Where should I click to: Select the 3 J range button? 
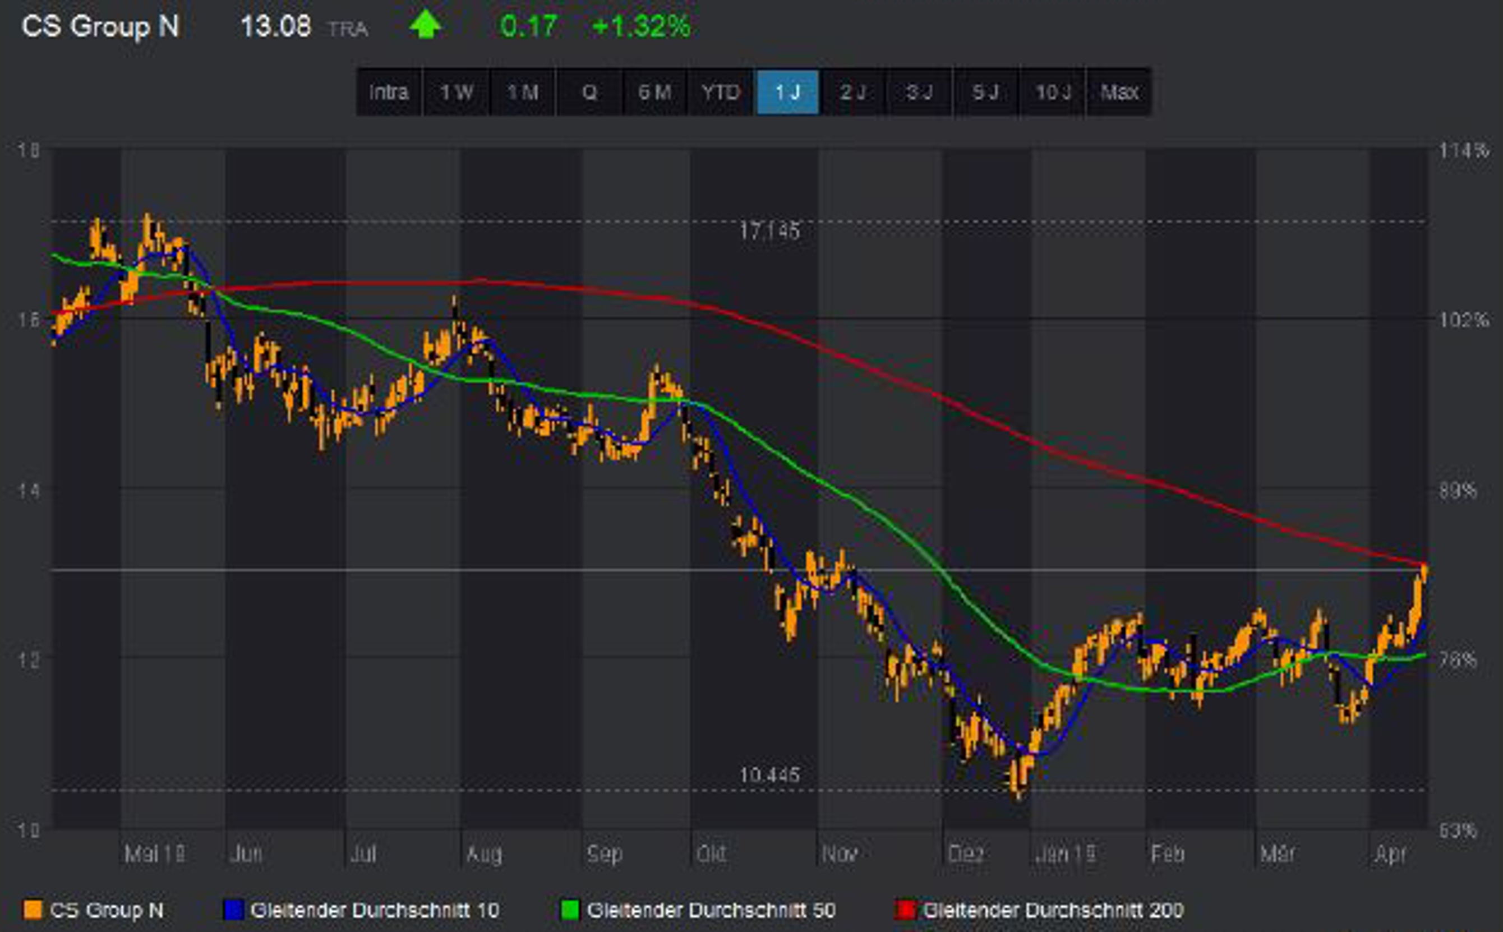coord(920,93)
